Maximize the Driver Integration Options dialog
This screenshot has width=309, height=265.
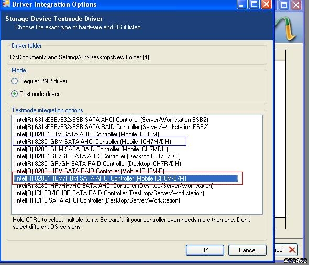[254, 4]
